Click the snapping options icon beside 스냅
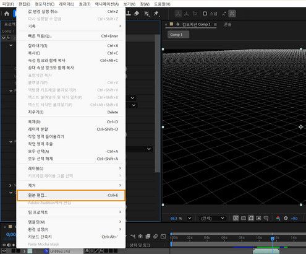Viewport: 306px width, 254px height. pos(224,14)
